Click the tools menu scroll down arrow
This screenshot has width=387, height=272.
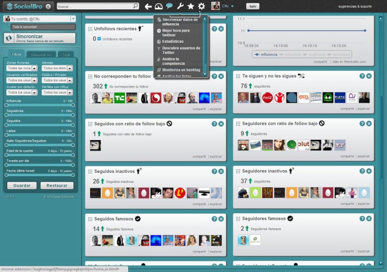pyautogui.click(x=205, y=74)
